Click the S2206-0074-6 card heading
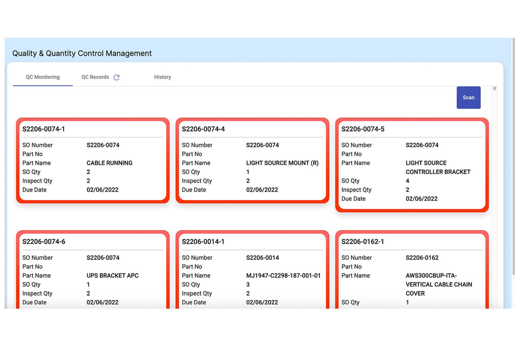Screen dimensions: 519x346 coord(44,242)
